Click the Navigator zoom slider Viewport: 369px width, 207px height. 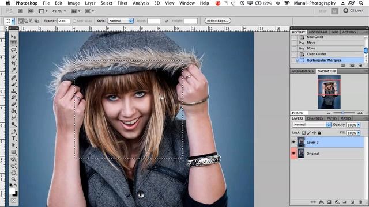click(343, 113)
